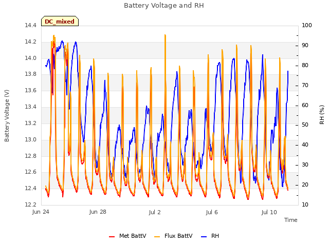Click the 12.8 voltage tick label
The height and width of the screenshot is (246, 329).
(31, 156)
